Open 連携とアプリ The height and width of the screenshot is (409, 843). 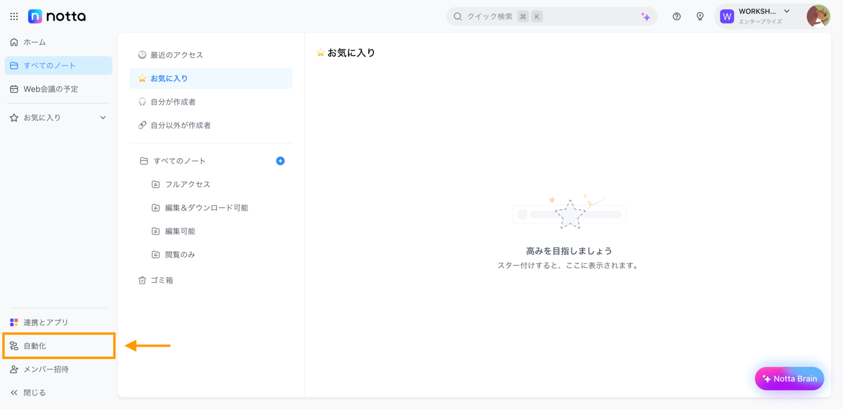58,322
